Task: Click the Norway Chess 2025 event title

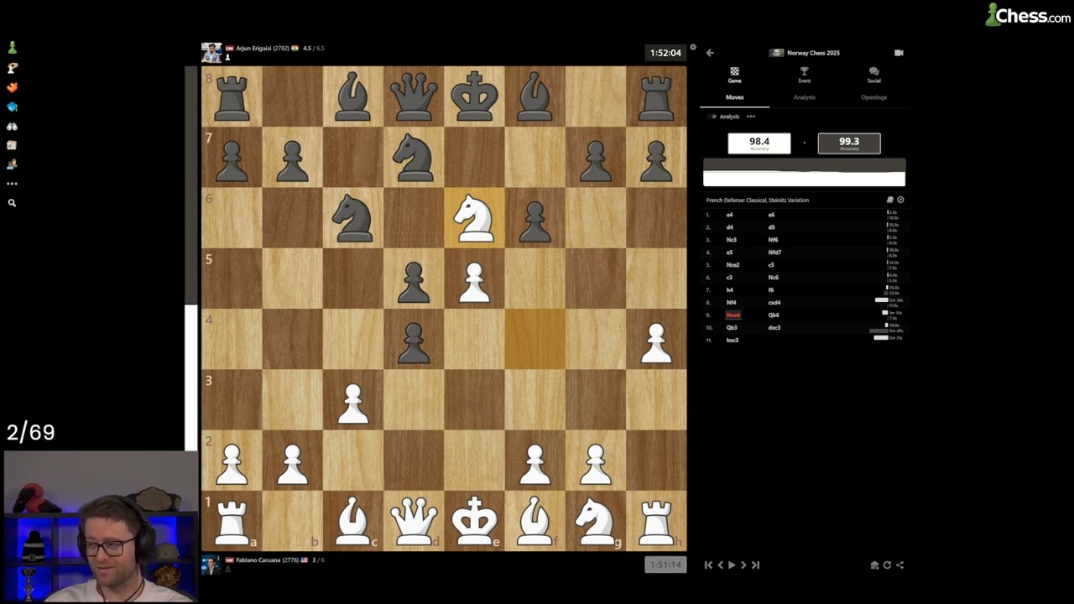Action: tap(813, 53)
